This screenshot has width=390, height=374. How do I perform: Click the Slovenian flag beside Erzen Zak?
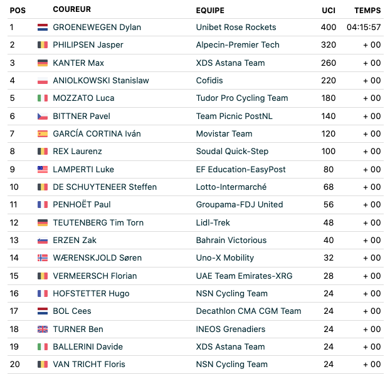click(43, 241)
